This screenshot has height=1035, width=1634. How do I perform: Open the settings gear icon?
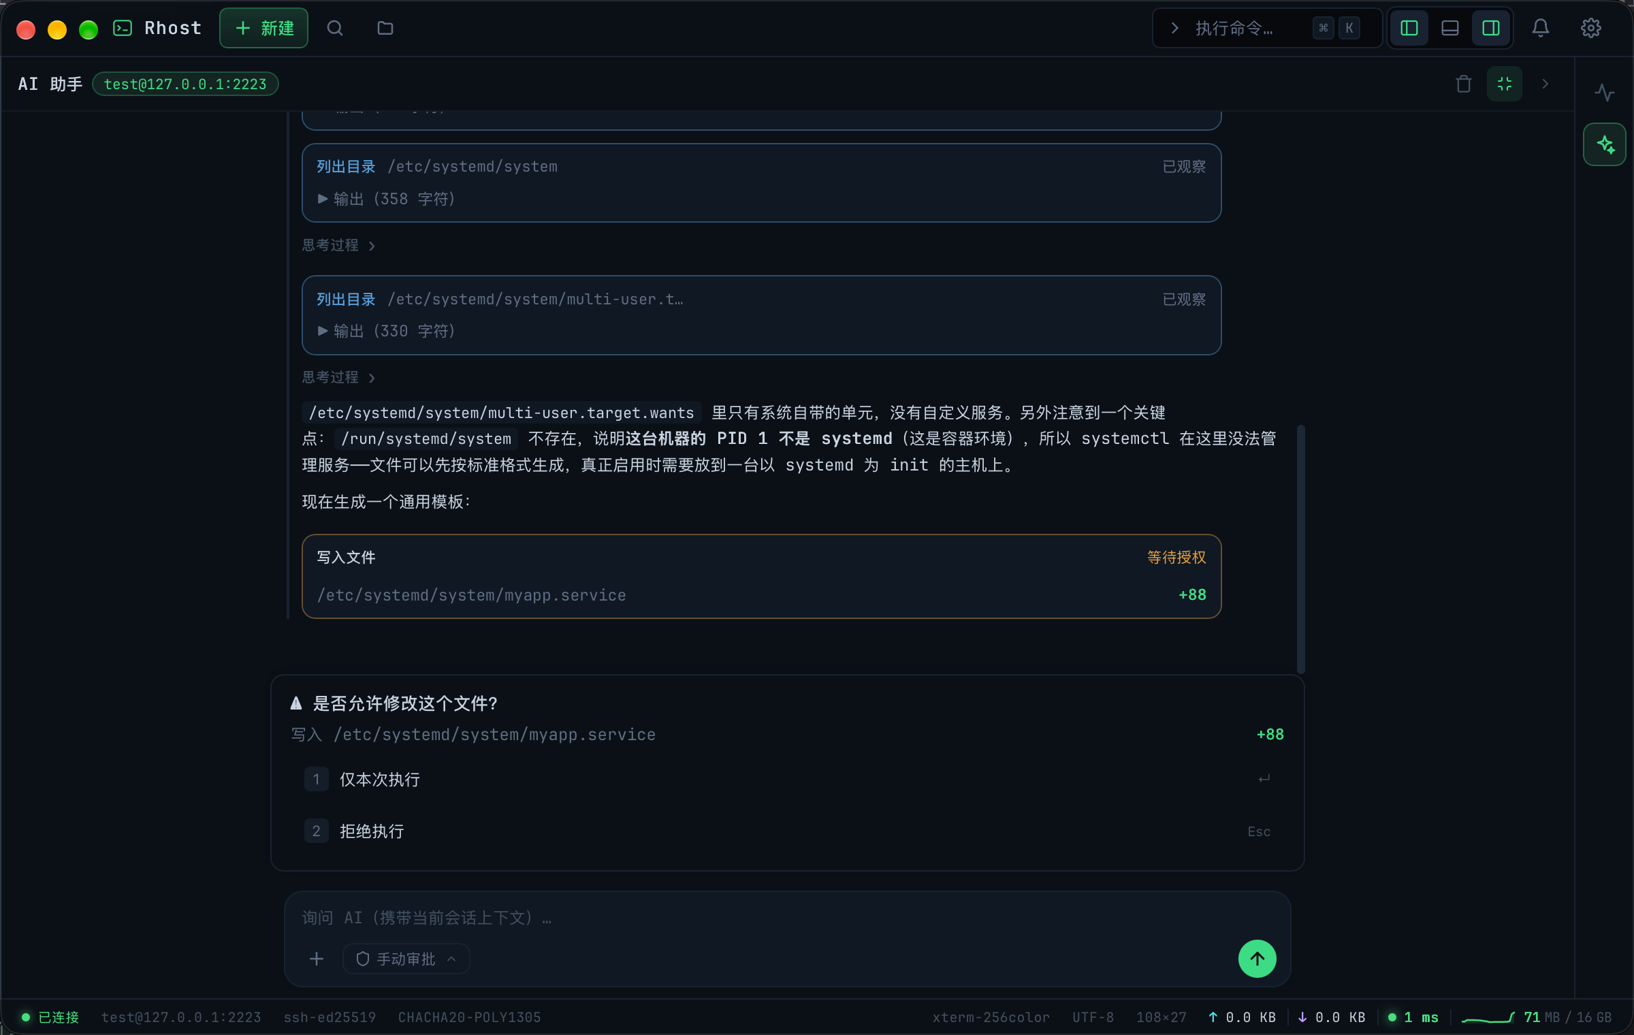(x=1591, y=28)
